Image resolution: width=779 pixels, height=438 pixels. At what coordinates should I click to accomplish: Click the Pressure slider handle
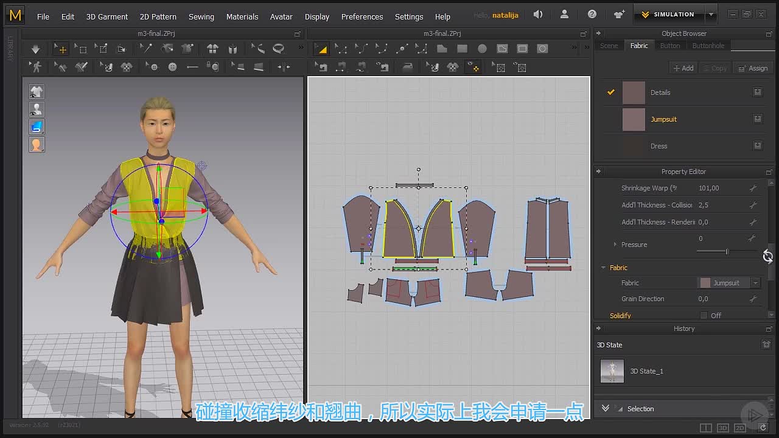coord(727,251)
